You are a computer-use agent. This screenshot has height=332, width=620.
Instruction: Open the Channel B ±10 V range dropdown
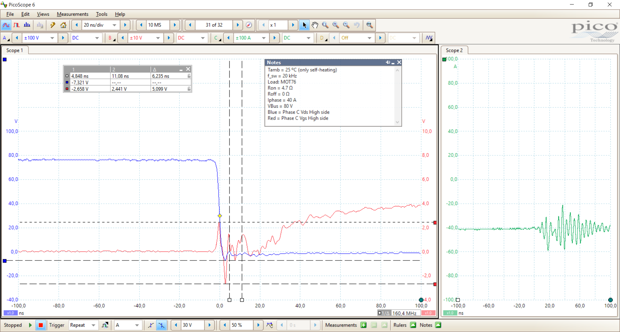(x=158, y=38)
